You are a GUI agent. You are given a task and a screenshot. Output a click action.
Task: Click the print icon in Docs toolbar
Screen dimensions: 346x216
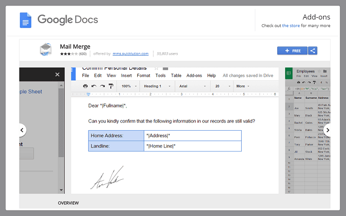tap(85, 86)
